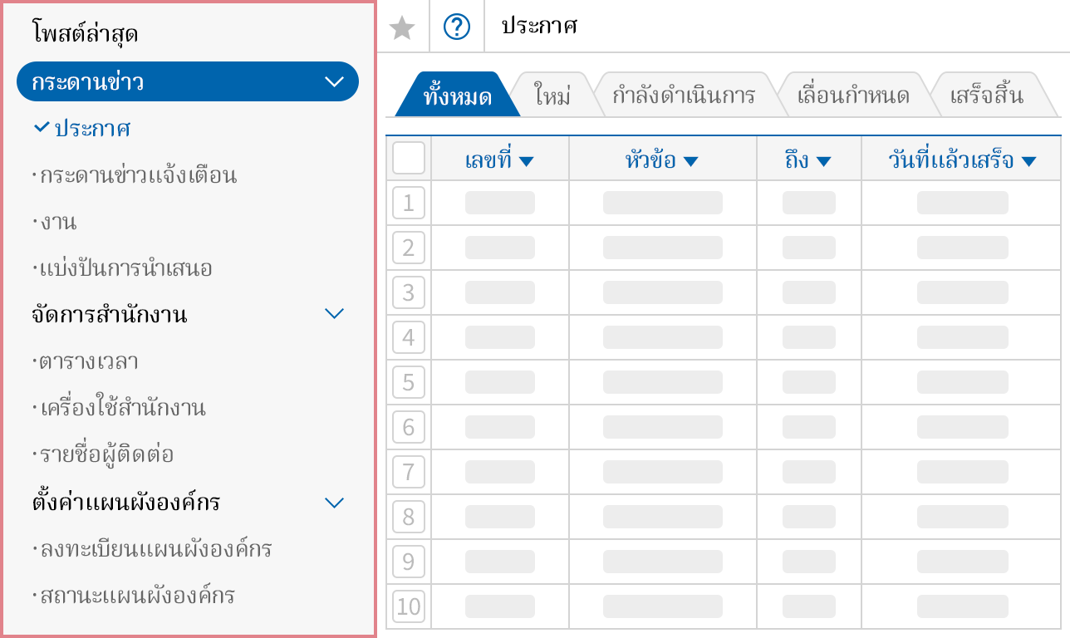Image resolution: width=1070 pixels, height=638 pixels.
Task: Select the checkbox for row 1
Action: [408, 203]
